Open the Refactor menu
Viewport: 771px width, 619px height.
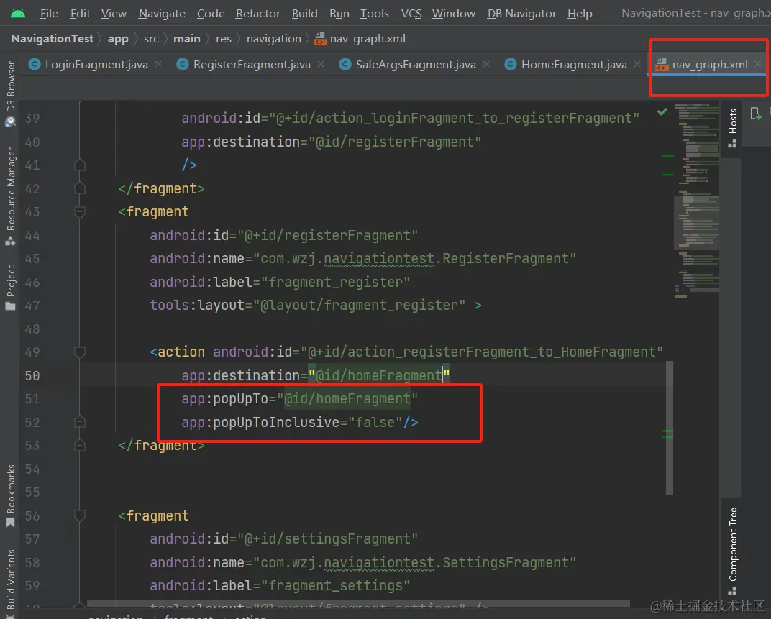[257, 13]
